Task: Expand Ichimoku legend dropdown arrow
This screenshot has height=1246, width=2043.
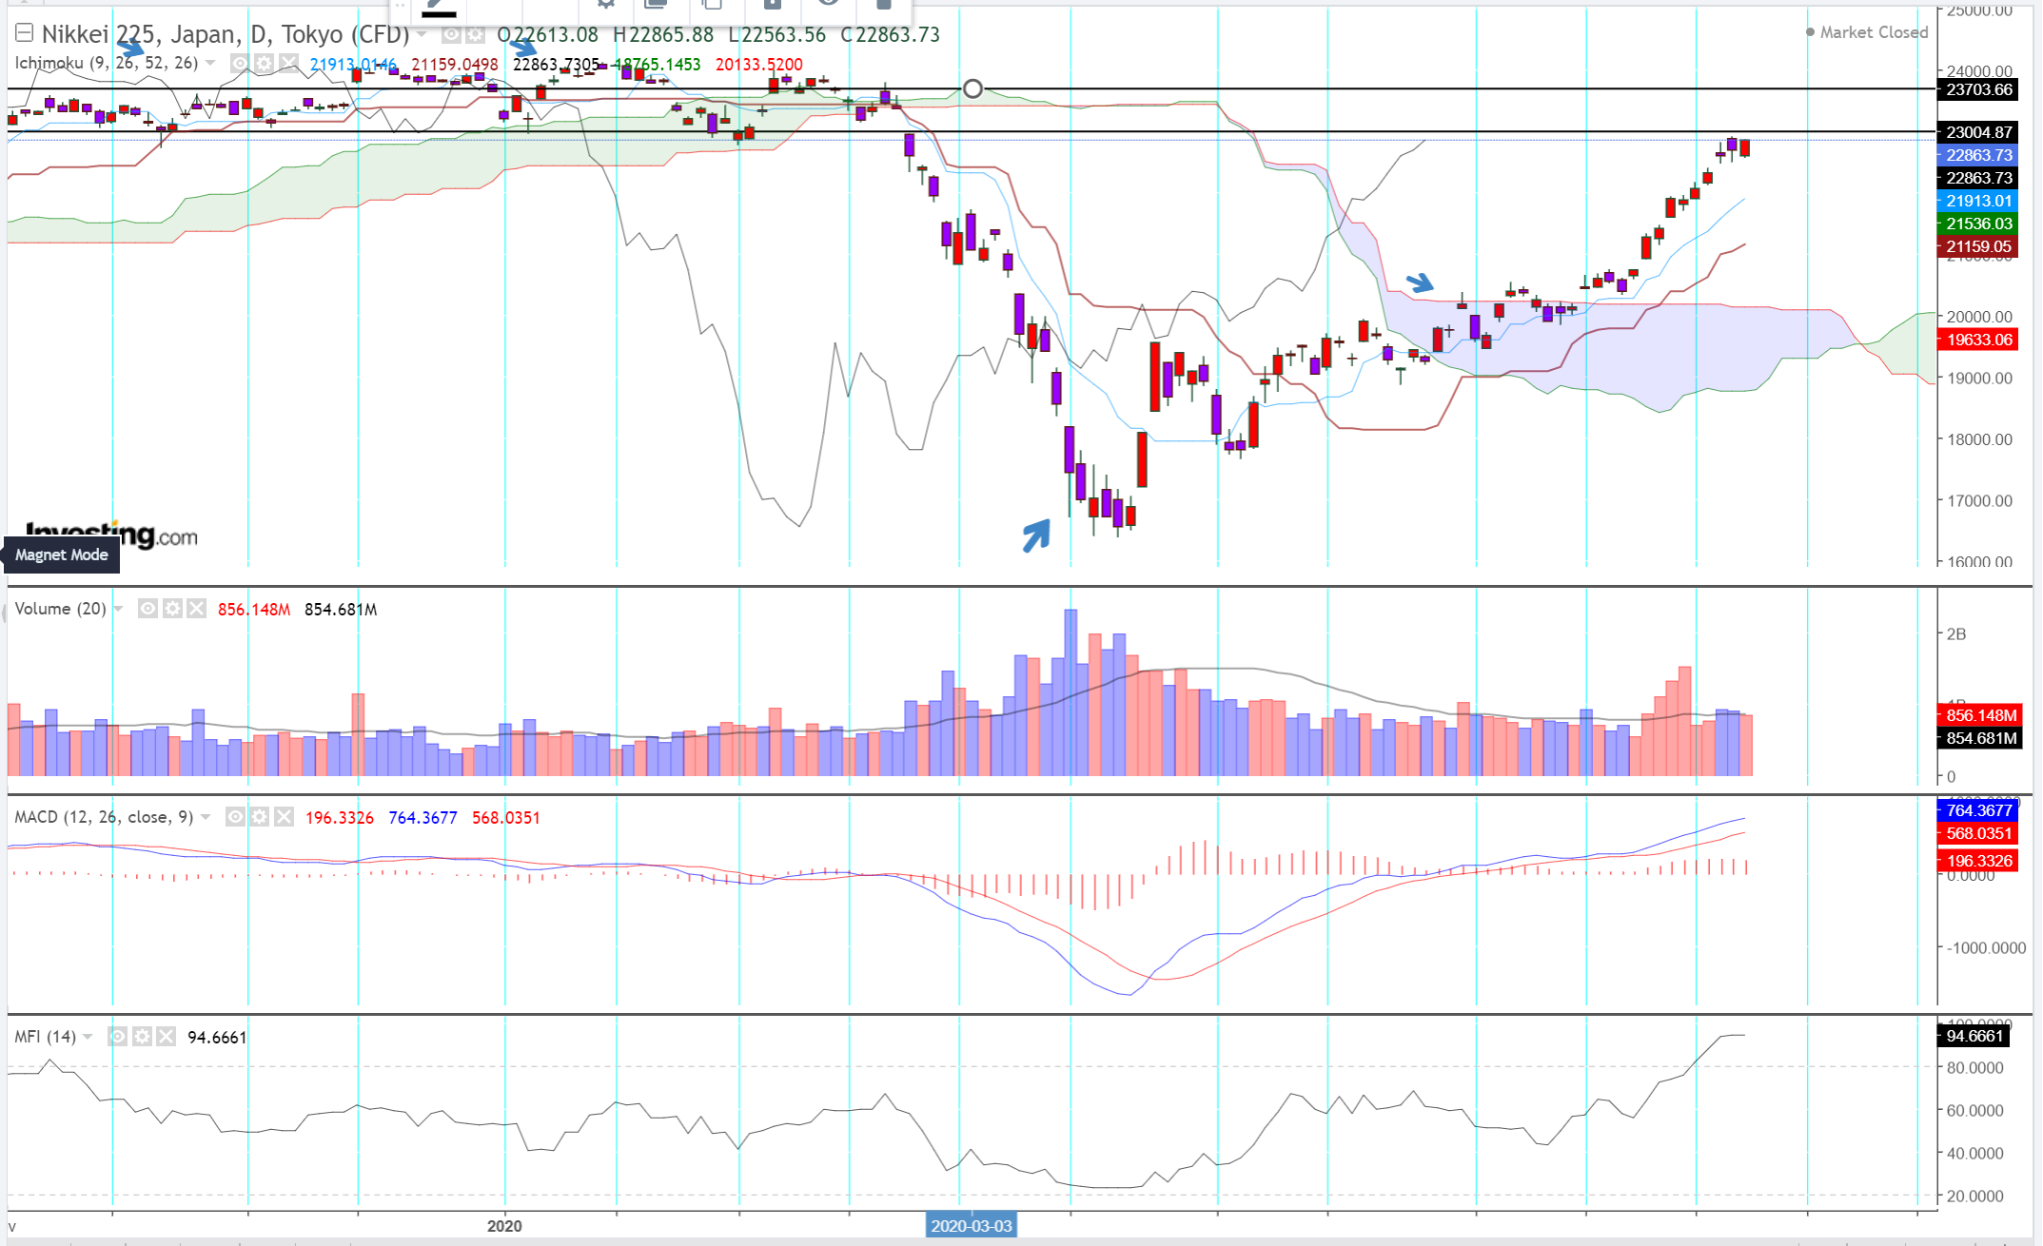Action: (210, 63)
